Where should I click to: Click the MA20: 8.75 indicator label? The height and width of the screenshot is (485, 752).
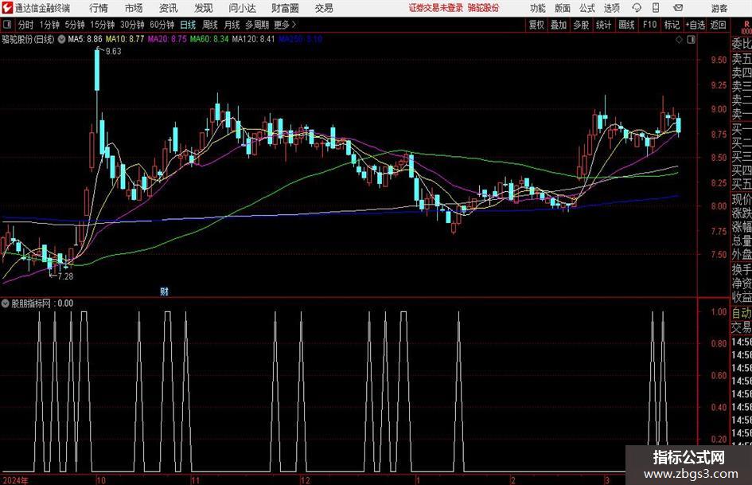point(167,39)
